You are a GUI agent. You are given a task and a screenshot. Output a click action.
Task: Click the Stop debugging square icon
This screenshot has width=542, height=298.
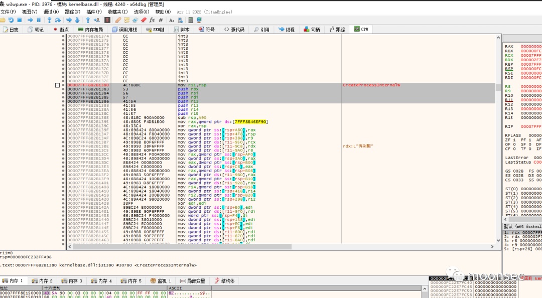(x=20, y=21)
